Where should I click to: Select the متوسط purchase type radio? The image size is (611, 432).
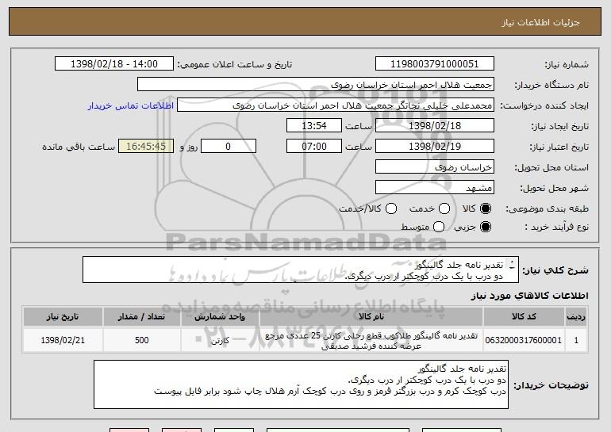tap(439, 227)
